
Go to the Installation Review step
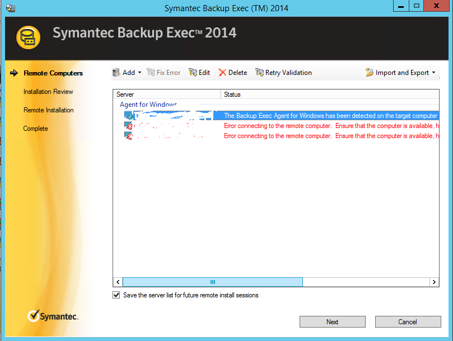48,92
